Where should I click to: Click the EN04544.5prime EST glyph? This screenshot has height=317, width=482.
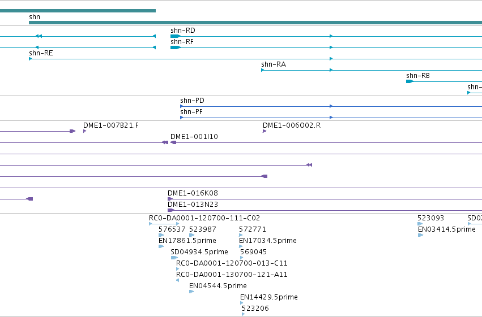(x=191, y=292)
